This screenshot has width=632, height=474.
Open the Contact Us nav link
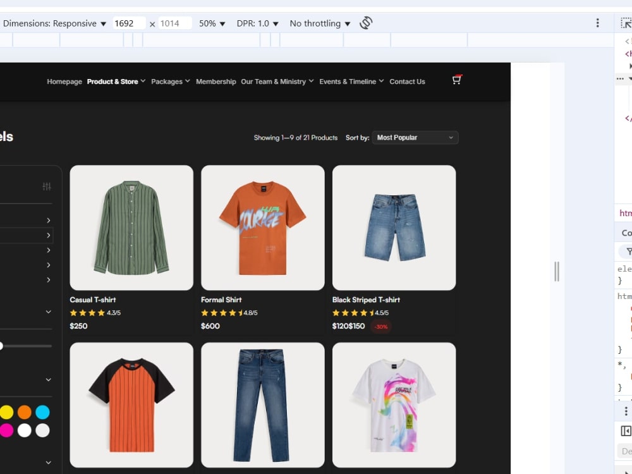click(407, 82)
